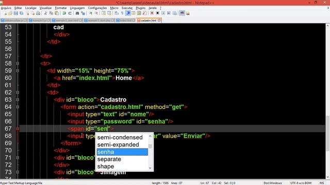Click the UTF-8 w/o BOM status entry

301,183
